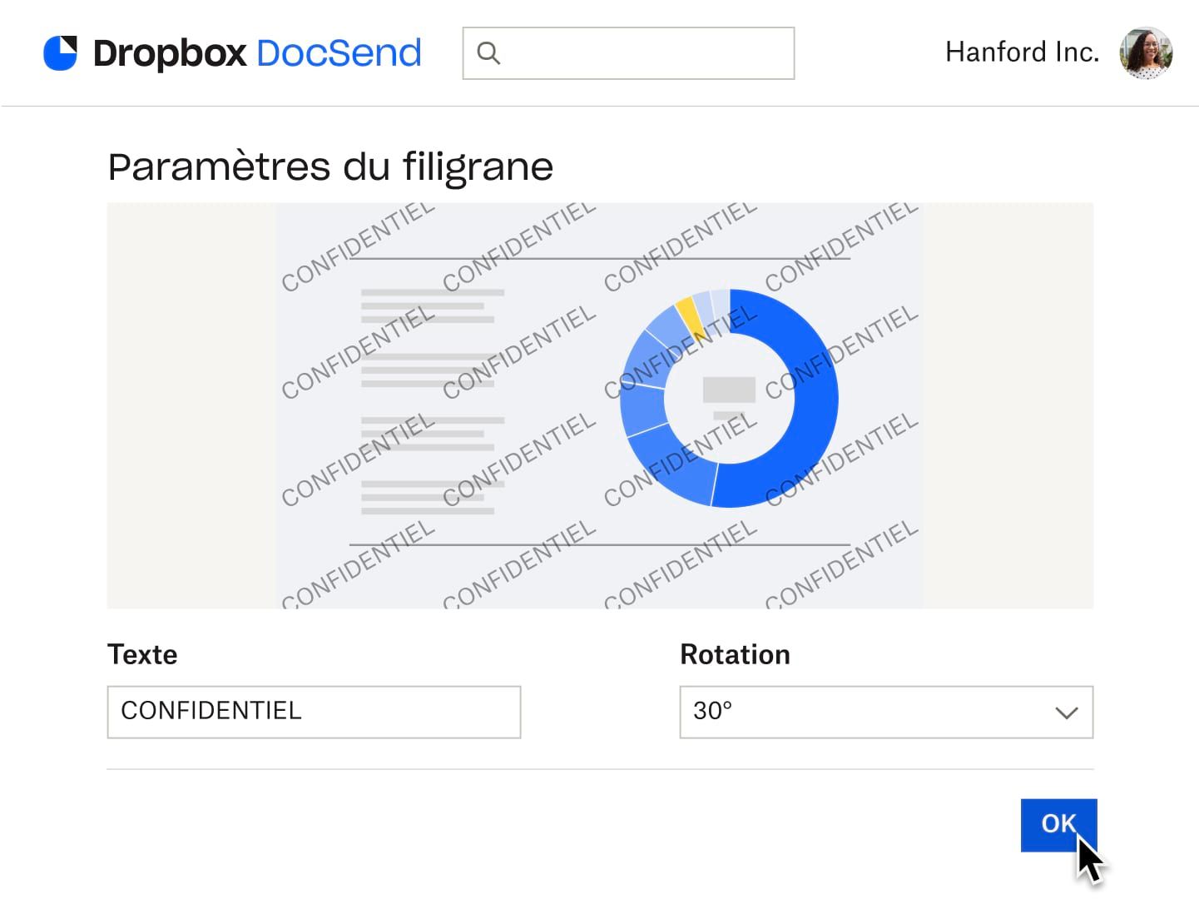Image resolution: width=1199 pixels, height=899 pixels.
Task: Click the watermark preview area
Action: coord(600,405)
